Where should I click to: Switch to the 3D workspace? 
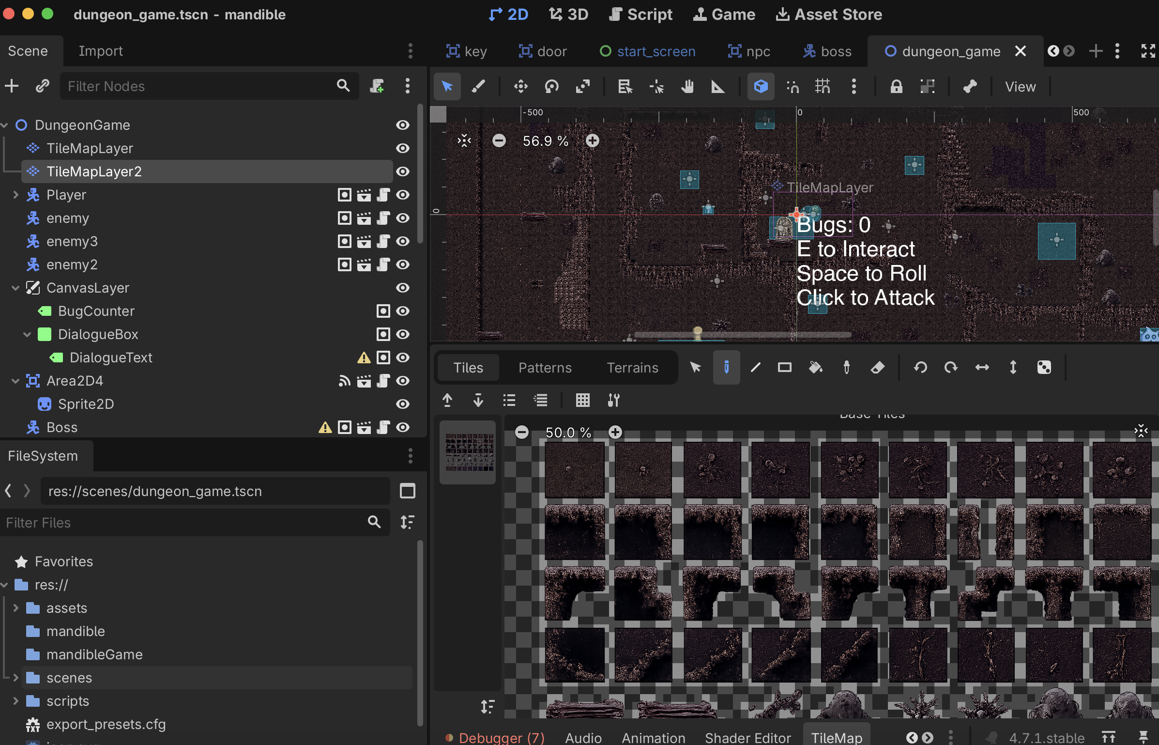pyautogui.click(x=568, y=15)
